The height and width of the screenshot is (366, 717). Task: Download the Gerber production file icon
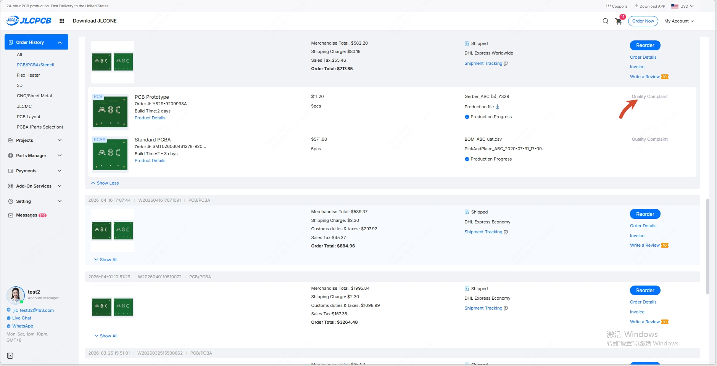498,107
